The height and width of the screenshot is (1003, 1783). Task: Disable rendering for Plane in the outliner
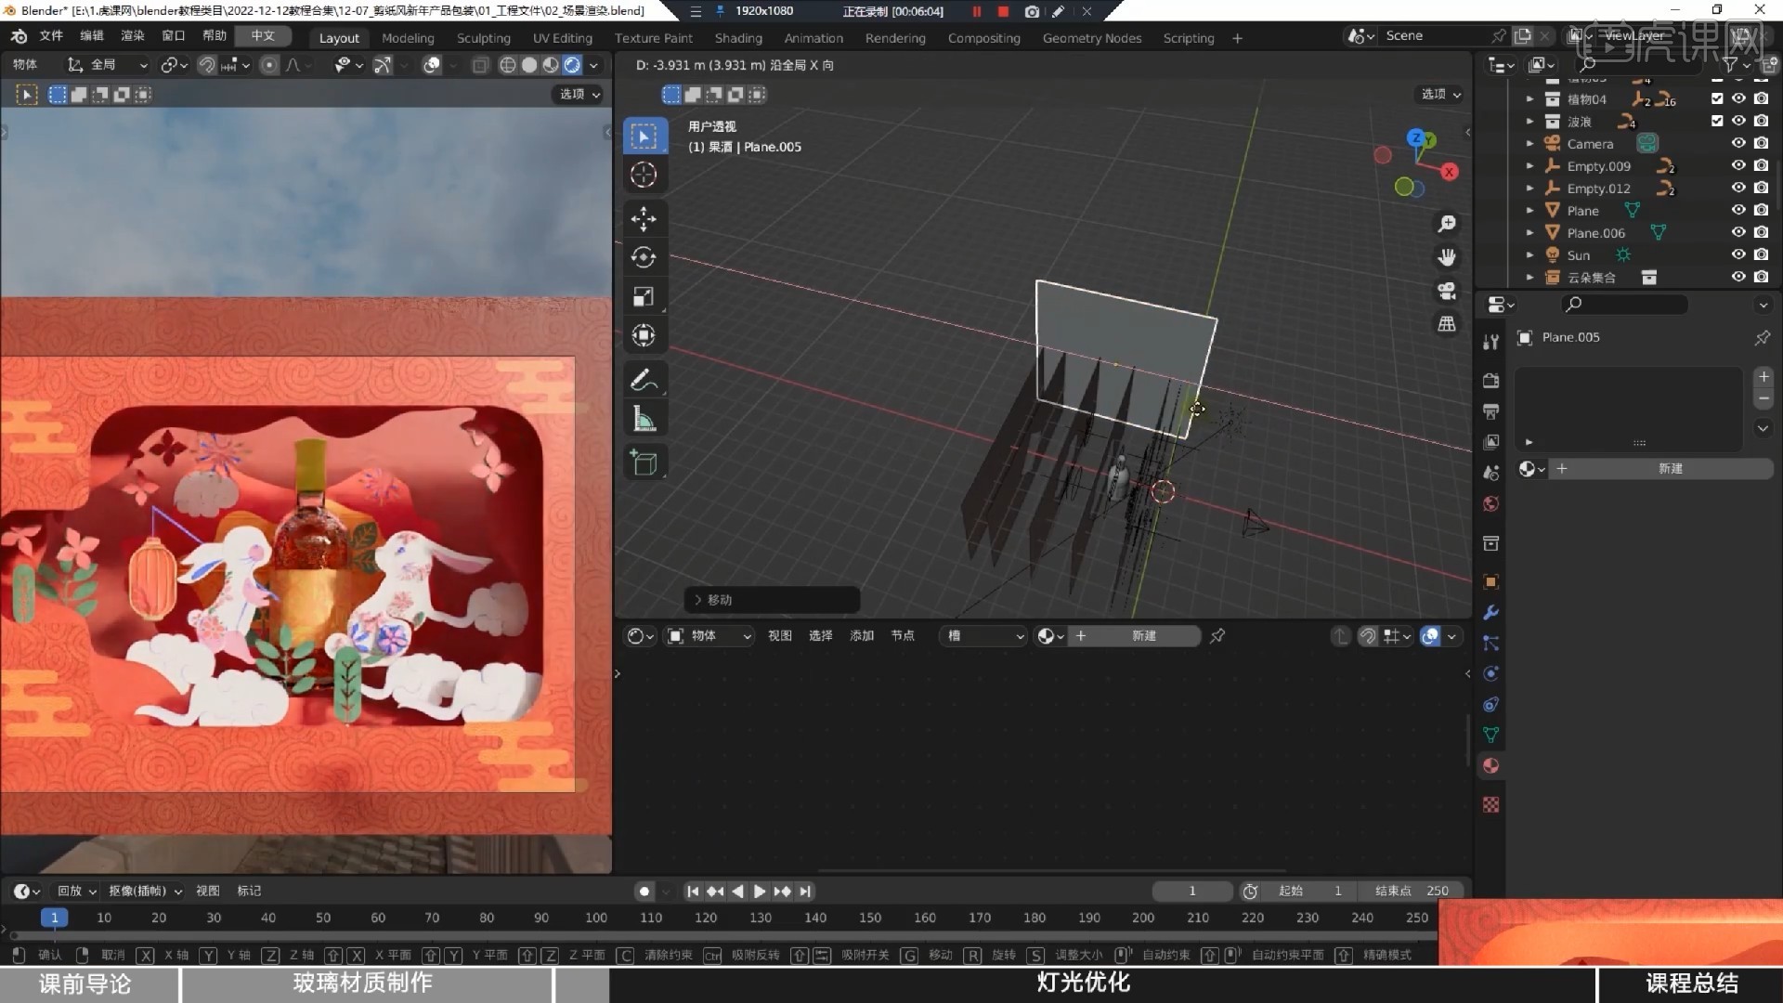click(x=1761, y=211)
